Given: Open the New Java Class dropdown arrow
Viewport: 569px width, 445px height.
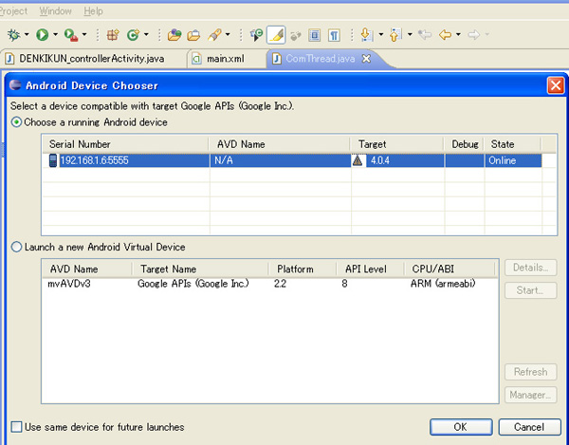Looking at the screenshot, I should coord(146,35).
